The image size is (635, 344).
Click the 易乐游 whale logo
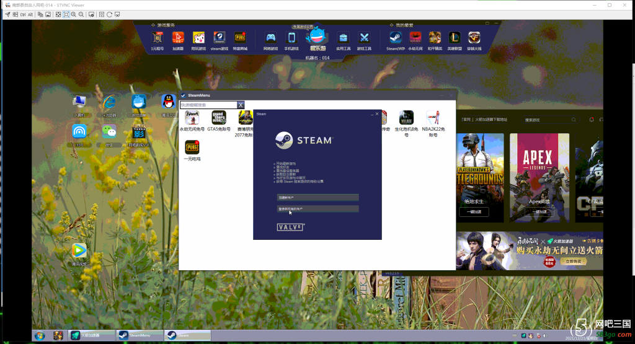(x=317, y=38)
